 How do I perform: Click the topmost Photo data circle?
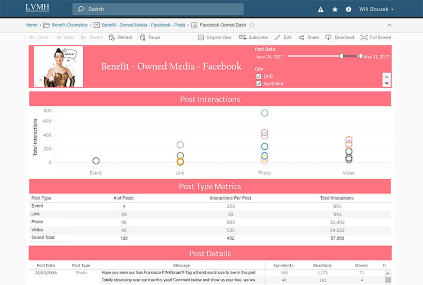click(x=265, y=113)
